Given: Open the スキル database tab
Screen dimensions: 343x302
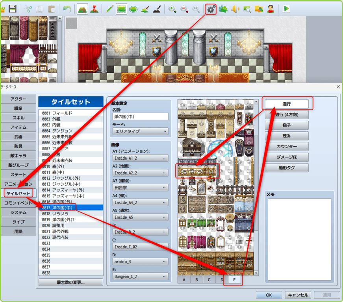Looking at the screenshot, I should [19, 118].
